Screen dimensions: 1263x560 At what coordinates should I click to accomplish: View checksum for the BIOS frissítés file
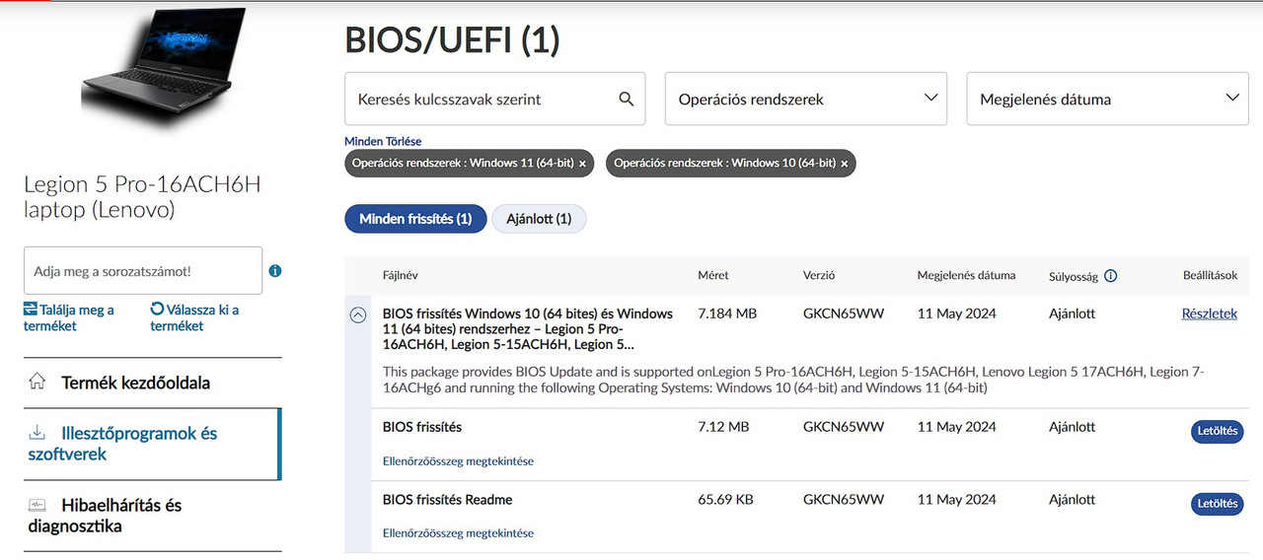click(x=458, y=460)
